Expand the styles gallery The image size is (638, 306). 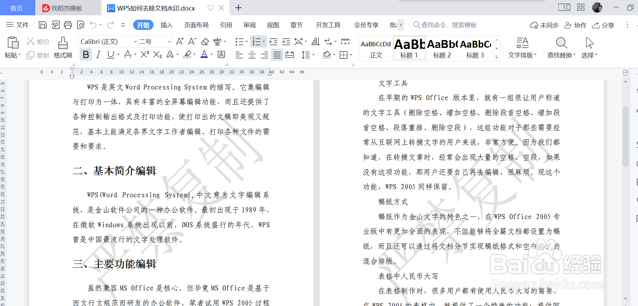pos(496,57)
